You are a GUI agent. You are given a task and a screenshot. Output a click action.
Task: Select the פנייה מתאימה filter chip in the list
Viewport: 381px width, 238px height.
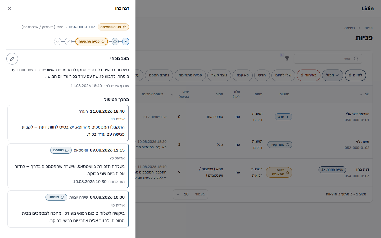pos(190,75)
